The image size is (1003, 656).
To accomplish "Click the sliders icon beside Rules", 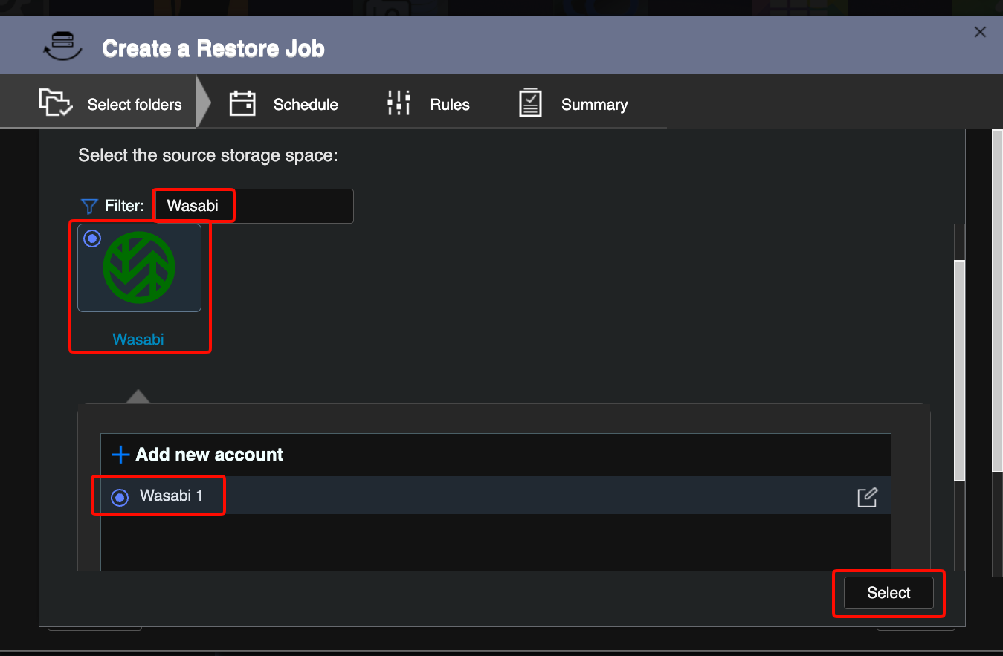I will (x=399, y=103).
